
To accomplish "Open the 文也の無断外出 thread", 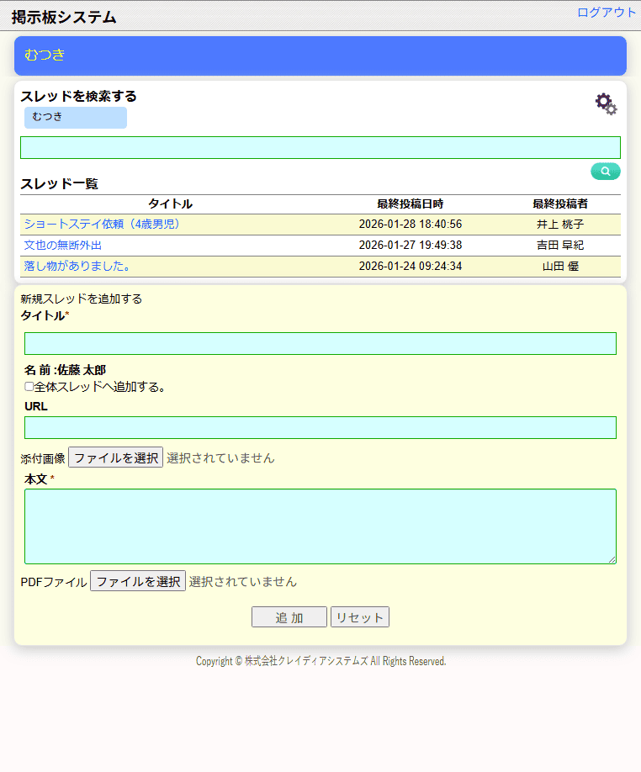I will 63,246.
